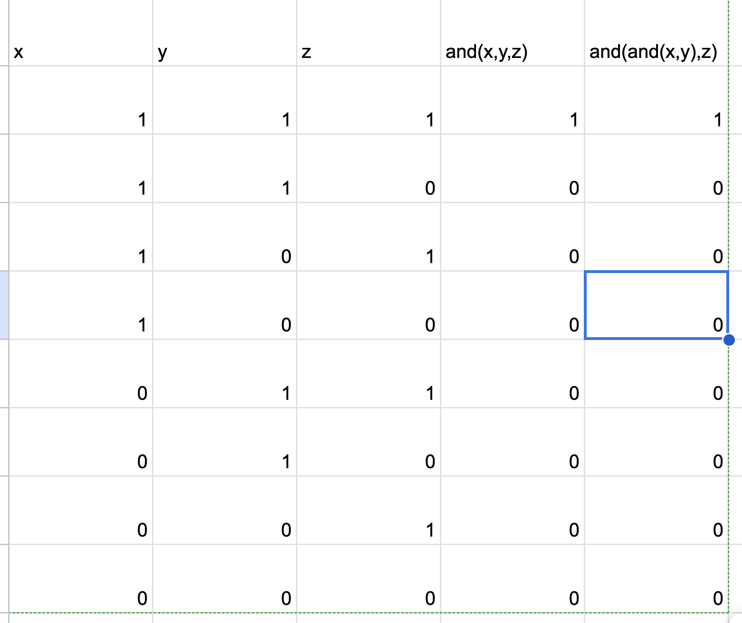This screenshot has width=742, height=623.
Task: Select and(and(x,y),z) result in first data row
Action: pos(656,100)
